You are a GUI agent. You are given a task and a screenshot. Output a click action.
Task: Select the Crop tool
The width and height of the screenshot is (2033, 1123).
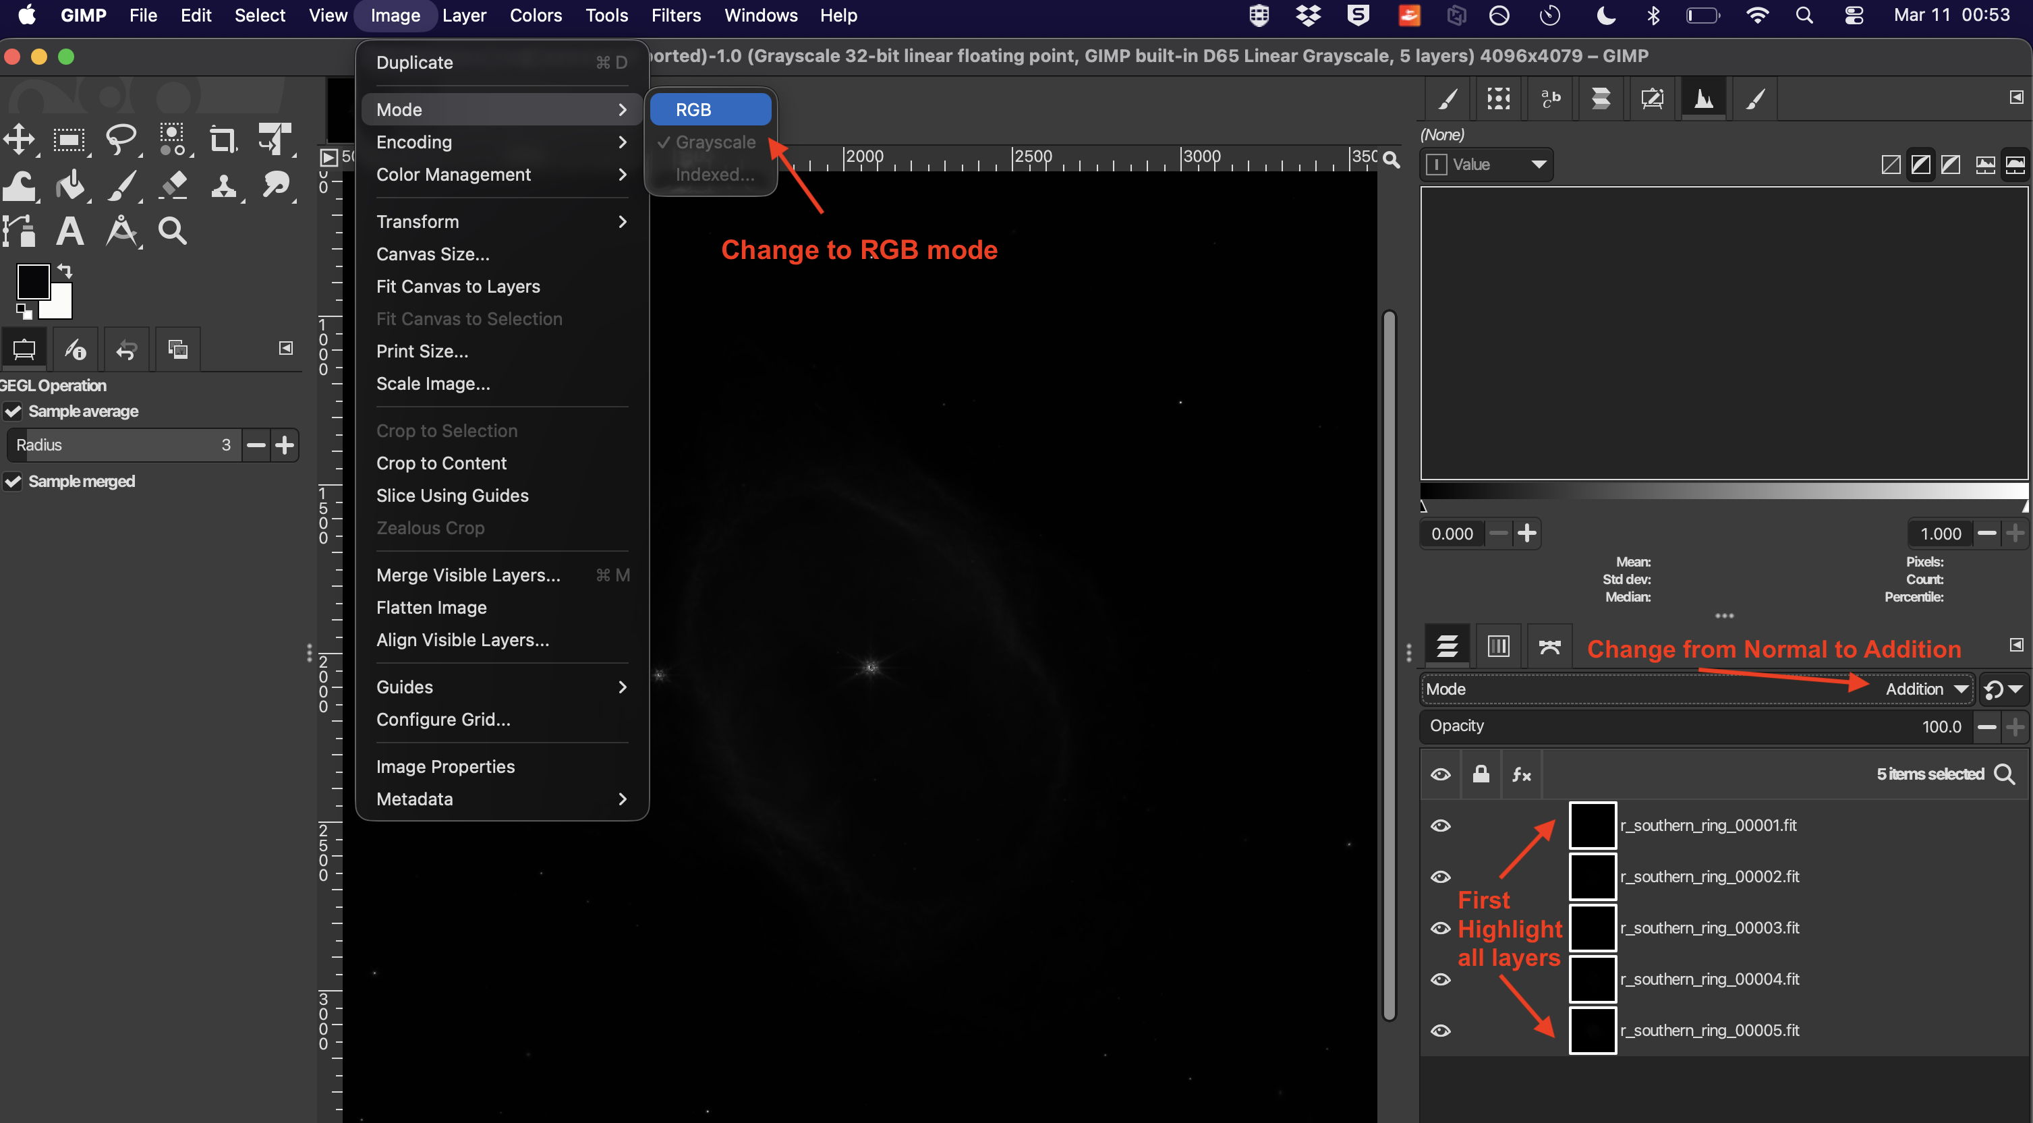(x=223, y=140)
